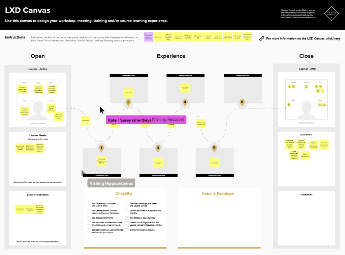Tick Consider metacognitive needs checkbox
The image size is (345, 255).
point(127,203)
